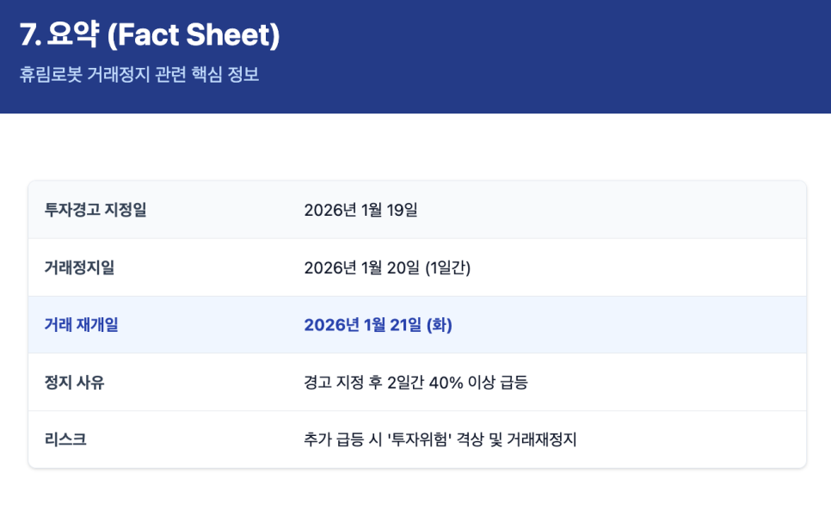Click the date 2026년 1월 19일
Screen dimensions: 831x528
click(360, 210)
